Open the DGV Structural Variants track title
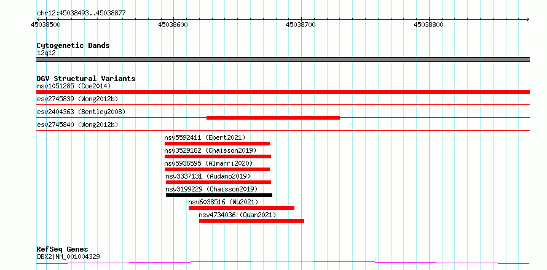 point(86,79)
